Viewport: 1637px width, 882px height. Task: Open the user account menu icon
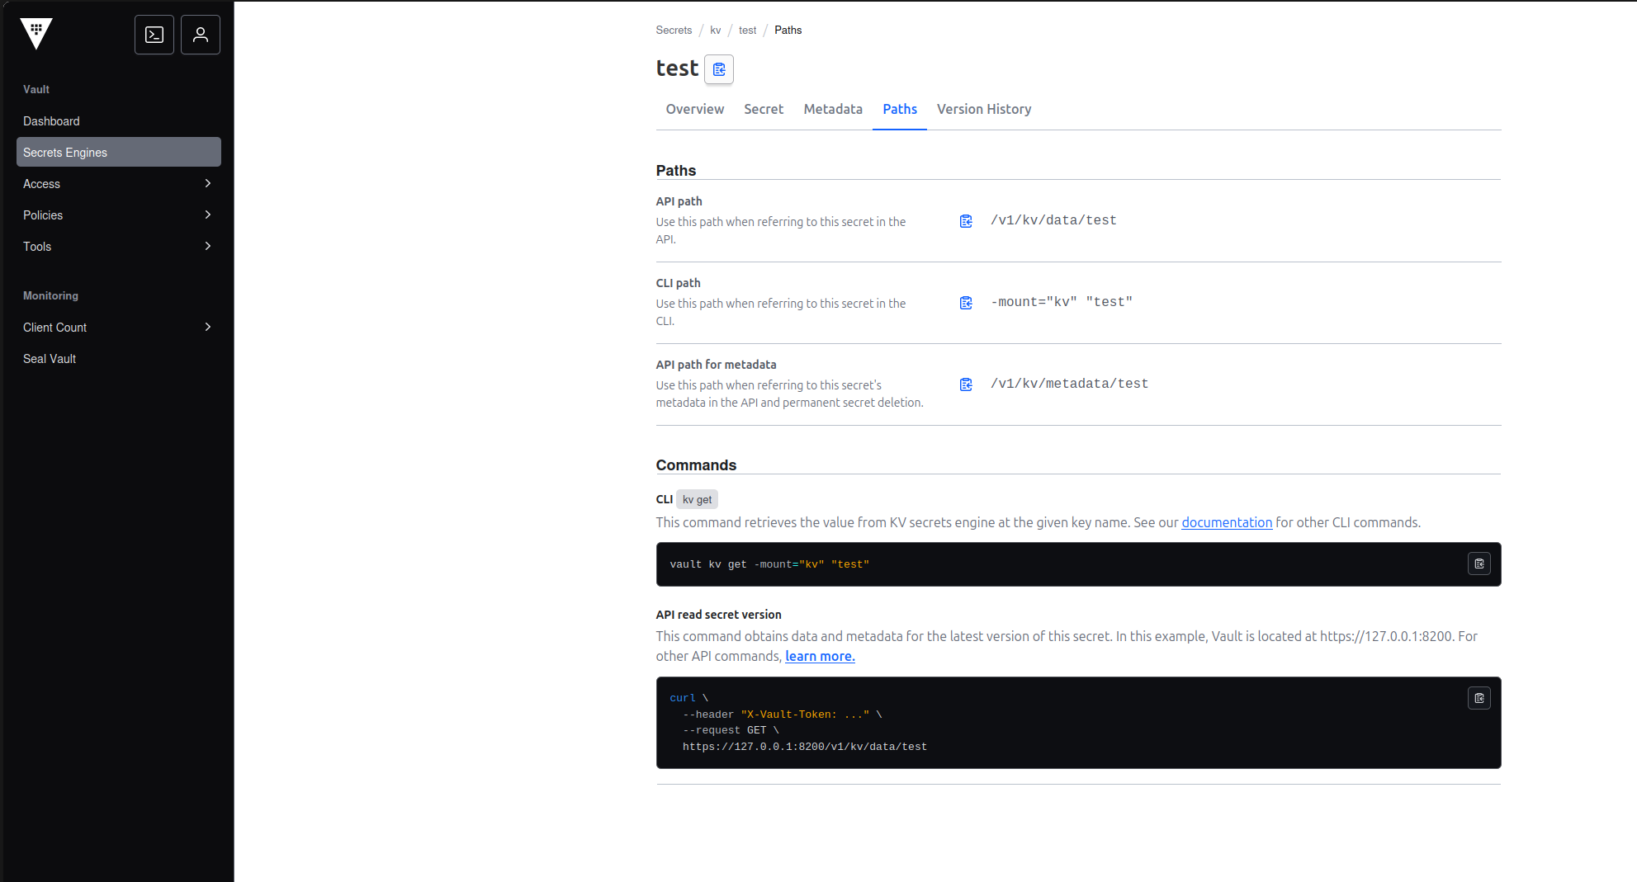[x=201, y=35]
